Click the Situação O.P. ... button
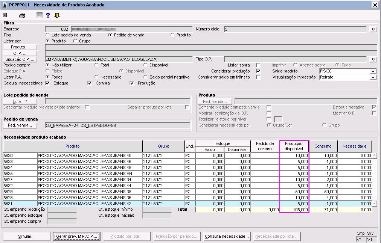This screenshot has width=381, height=243. pyautogui.click(x=20, y=59)
